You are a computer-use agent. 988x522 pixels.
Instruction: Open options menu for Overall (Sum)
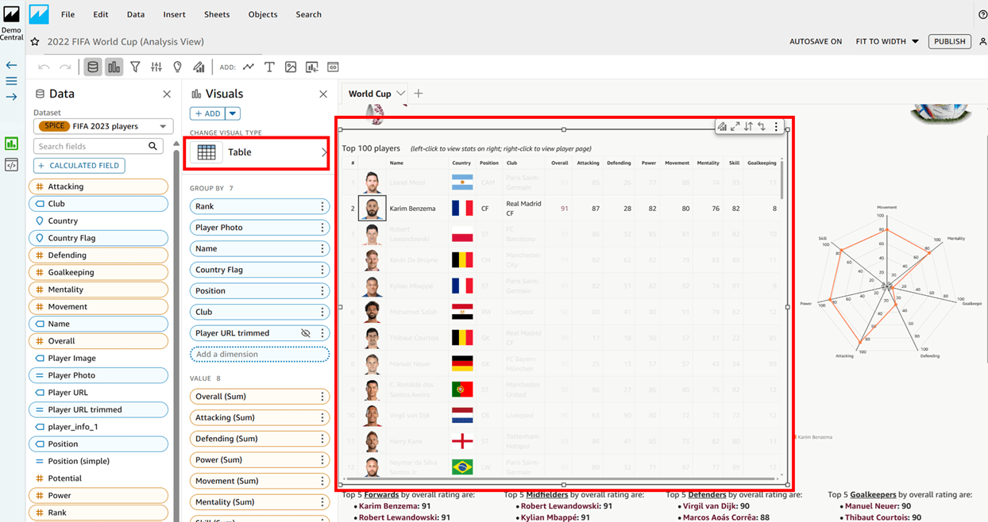coord(322,397)
